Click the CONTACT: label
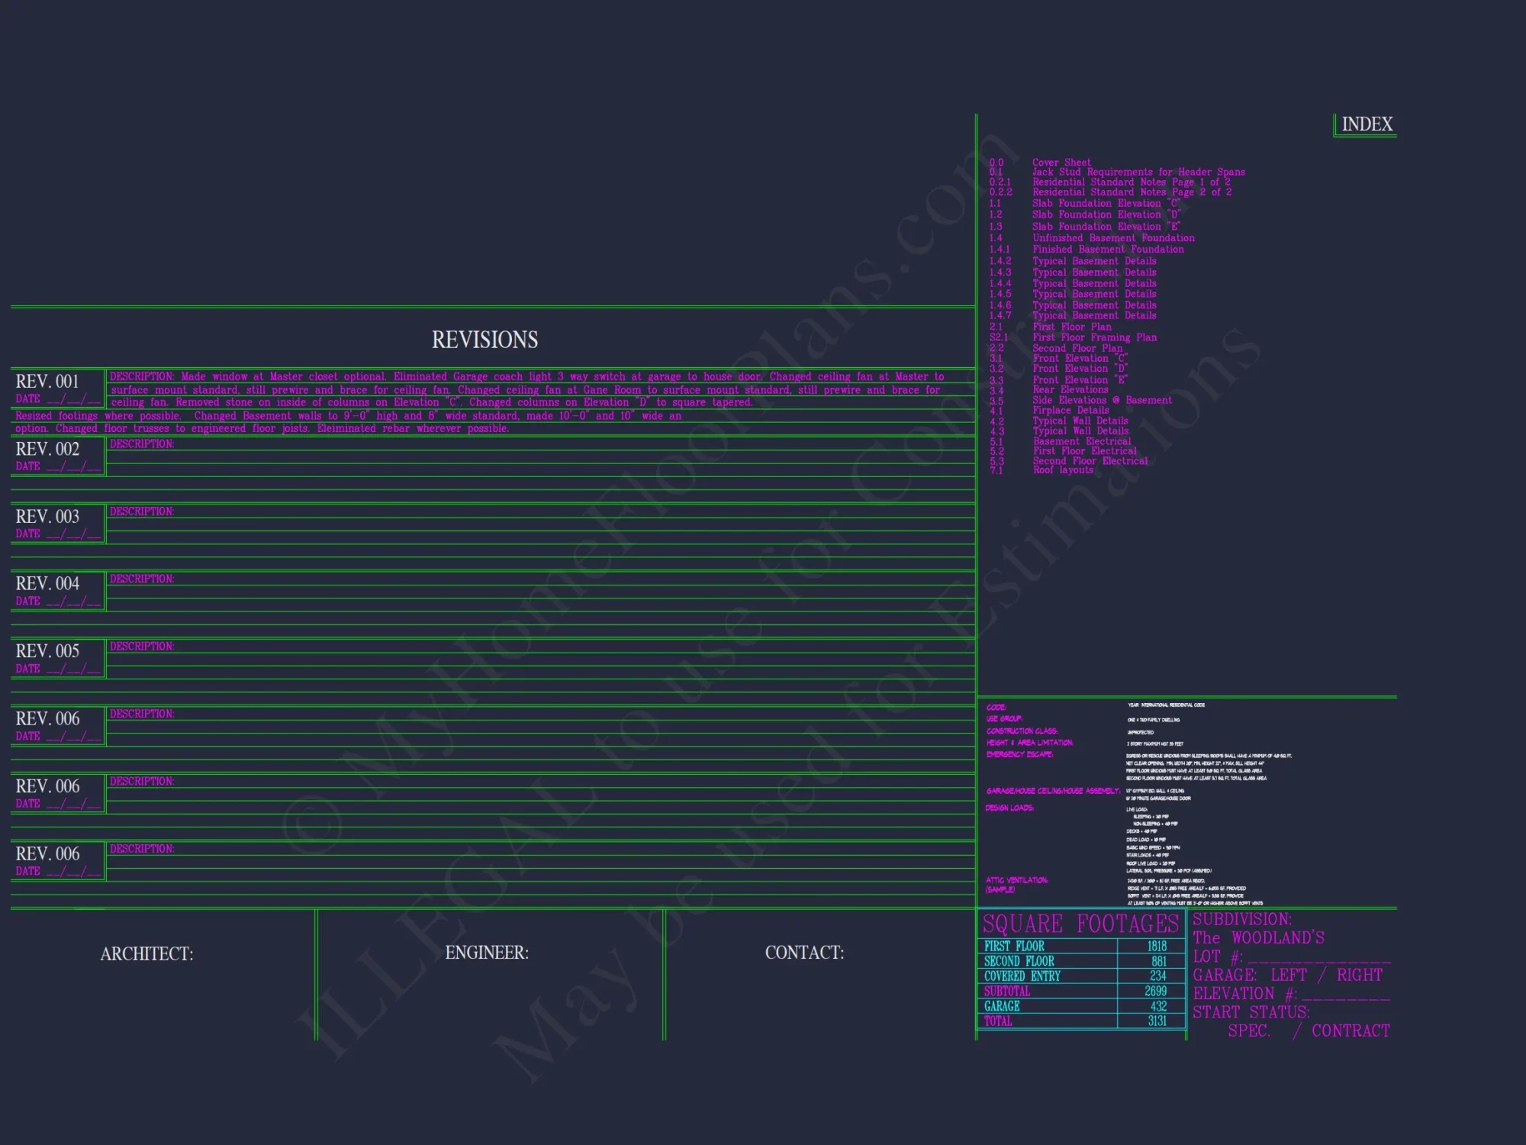The height and width of the screenshot is (1145, 1526). click(804, 953)
